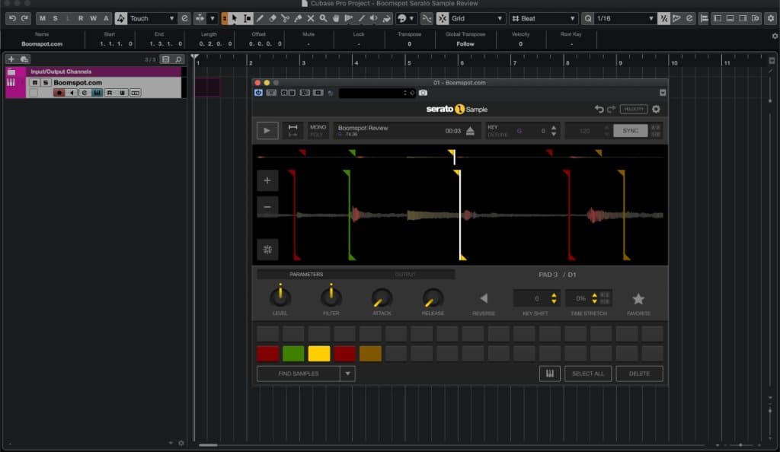Mark the pad as Favorite star

pyautogui.click(x=638, y=298)
